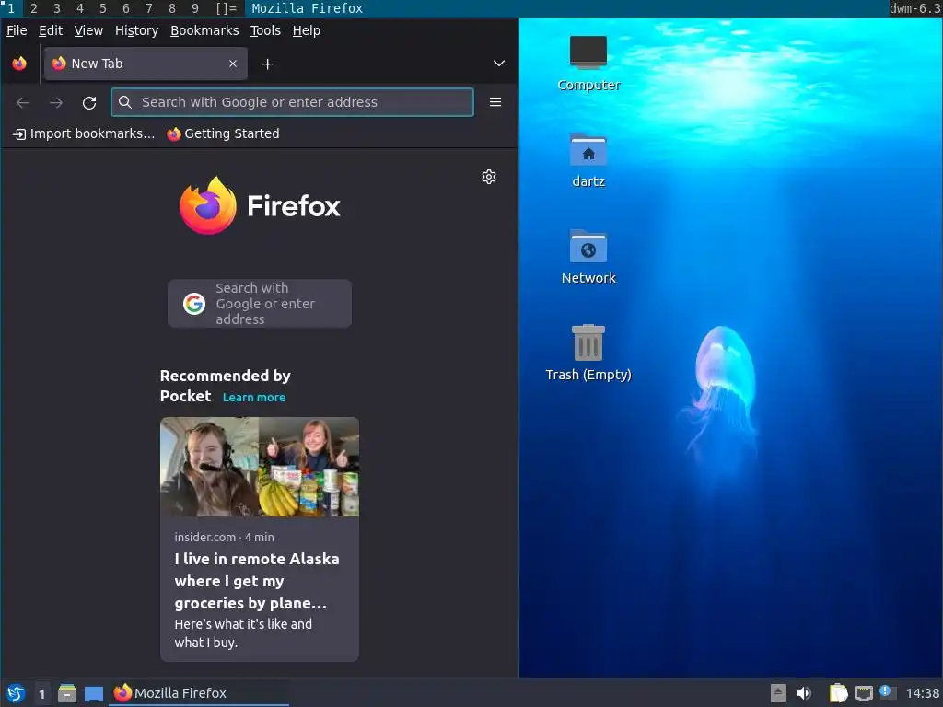Open the Firefox application menu (hamburger icon)

(x=495, y=102)
